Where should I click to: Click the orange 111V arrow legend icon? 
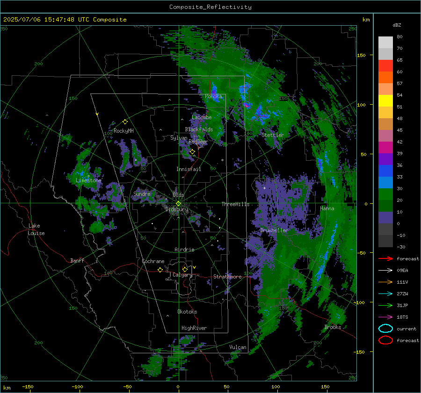pyautogui.click(x=385, y=282)
